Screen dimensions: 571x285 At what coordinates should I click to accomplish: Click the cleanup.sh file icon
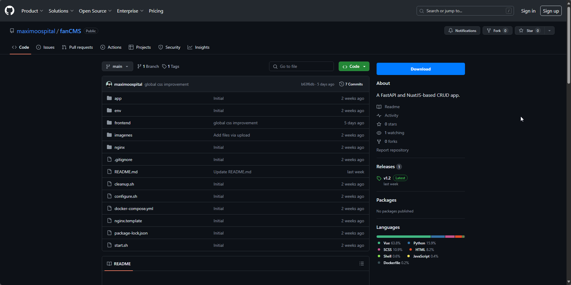click(109, 184)
